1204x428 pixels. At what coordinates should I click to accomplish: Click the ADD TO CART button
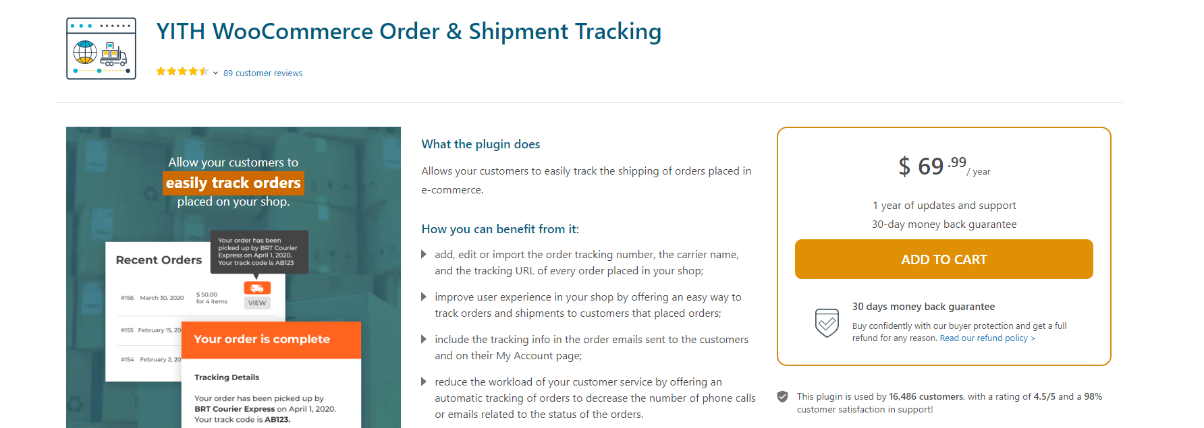pyautogui.click(x=943, y=259)
